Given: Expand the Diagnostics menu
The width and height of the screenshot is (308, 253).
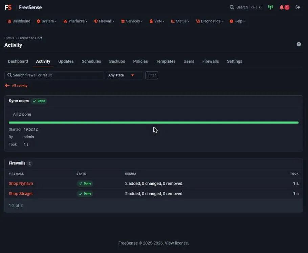Looking at the screenshot, I should coord(210,21).
